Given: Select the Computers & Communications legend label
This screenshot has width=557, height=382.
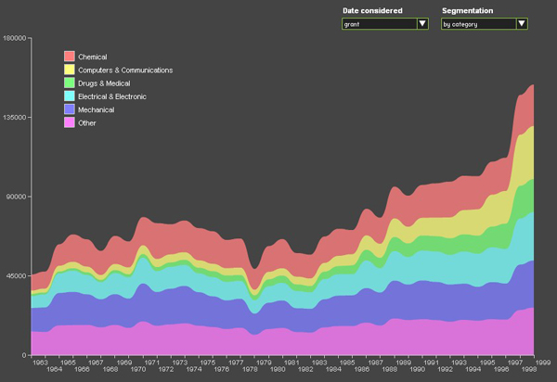Looking at the screenshot, I should coord(125,70).
